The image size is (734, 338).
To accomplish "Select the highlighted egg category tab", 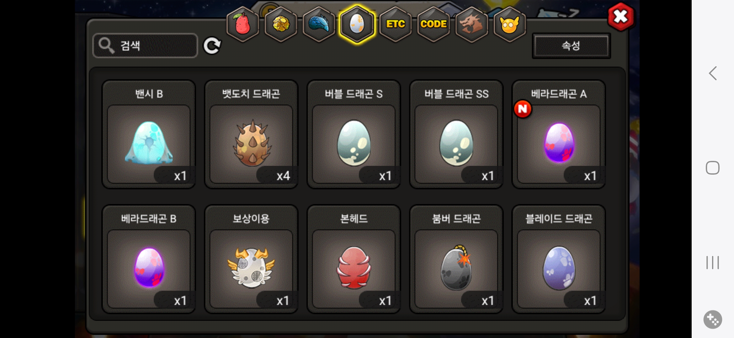I will coord(357,24).
